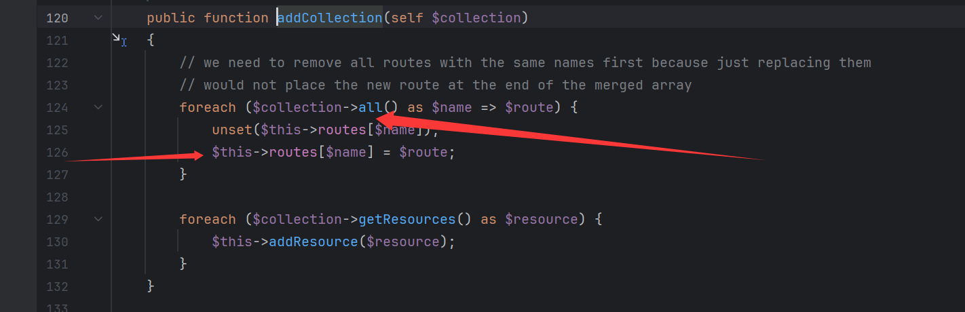Click the self type hint keyword
965x312 pixels.
point(406,18)
